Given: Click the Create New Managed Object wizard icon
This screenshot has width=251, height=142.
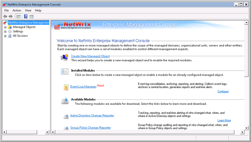Looking at the screenshot, I should [x=65, y=57].
